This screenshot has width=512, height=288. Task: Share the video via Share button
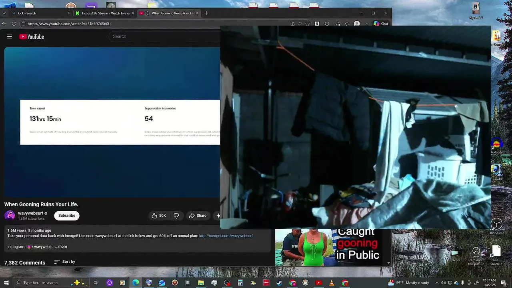click(x=198, y=216)
